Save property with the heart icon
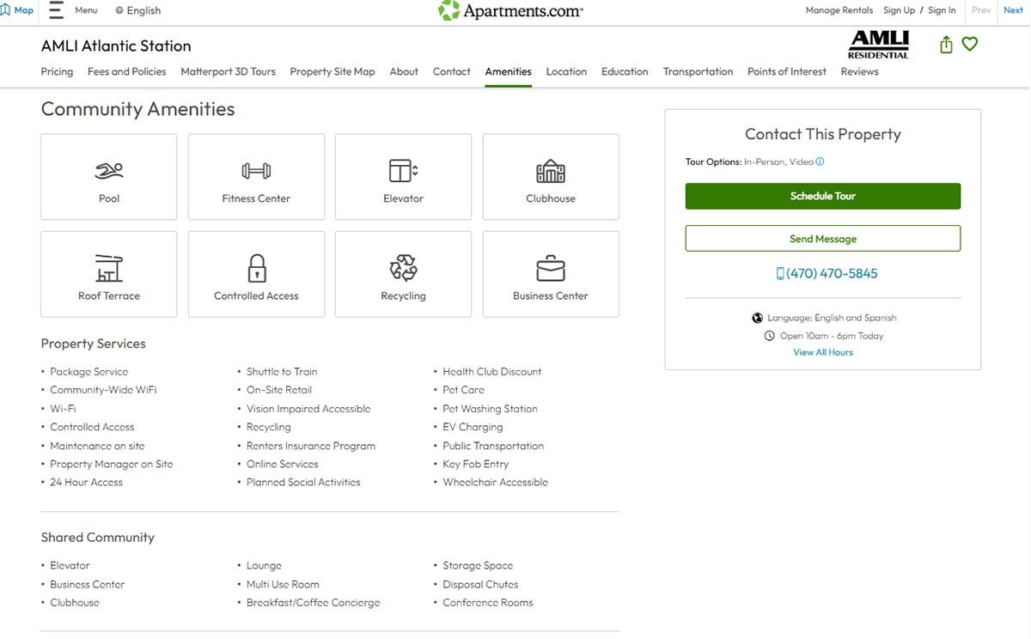 pos(970,44)
